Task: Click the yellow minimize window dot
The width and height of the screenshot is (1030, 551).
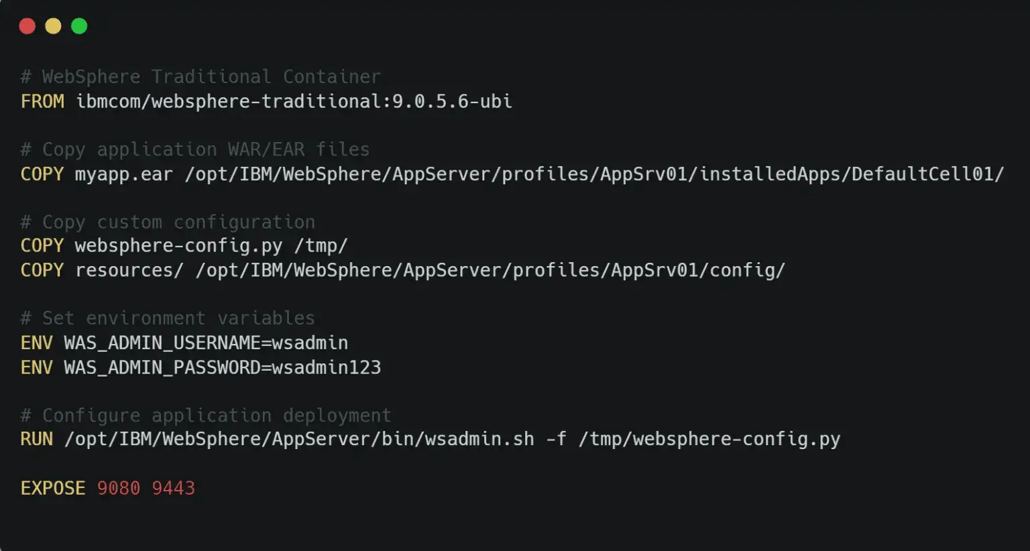Action: pos(53,26)
